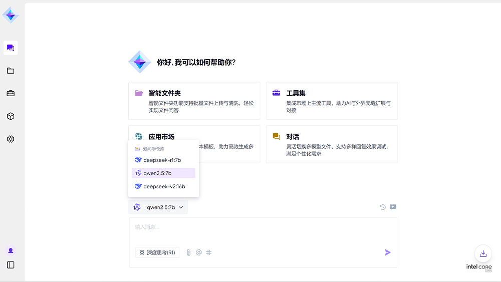Start a new chat with the plus bubble icon
The image size is (501, 282).
coord(393,207)
